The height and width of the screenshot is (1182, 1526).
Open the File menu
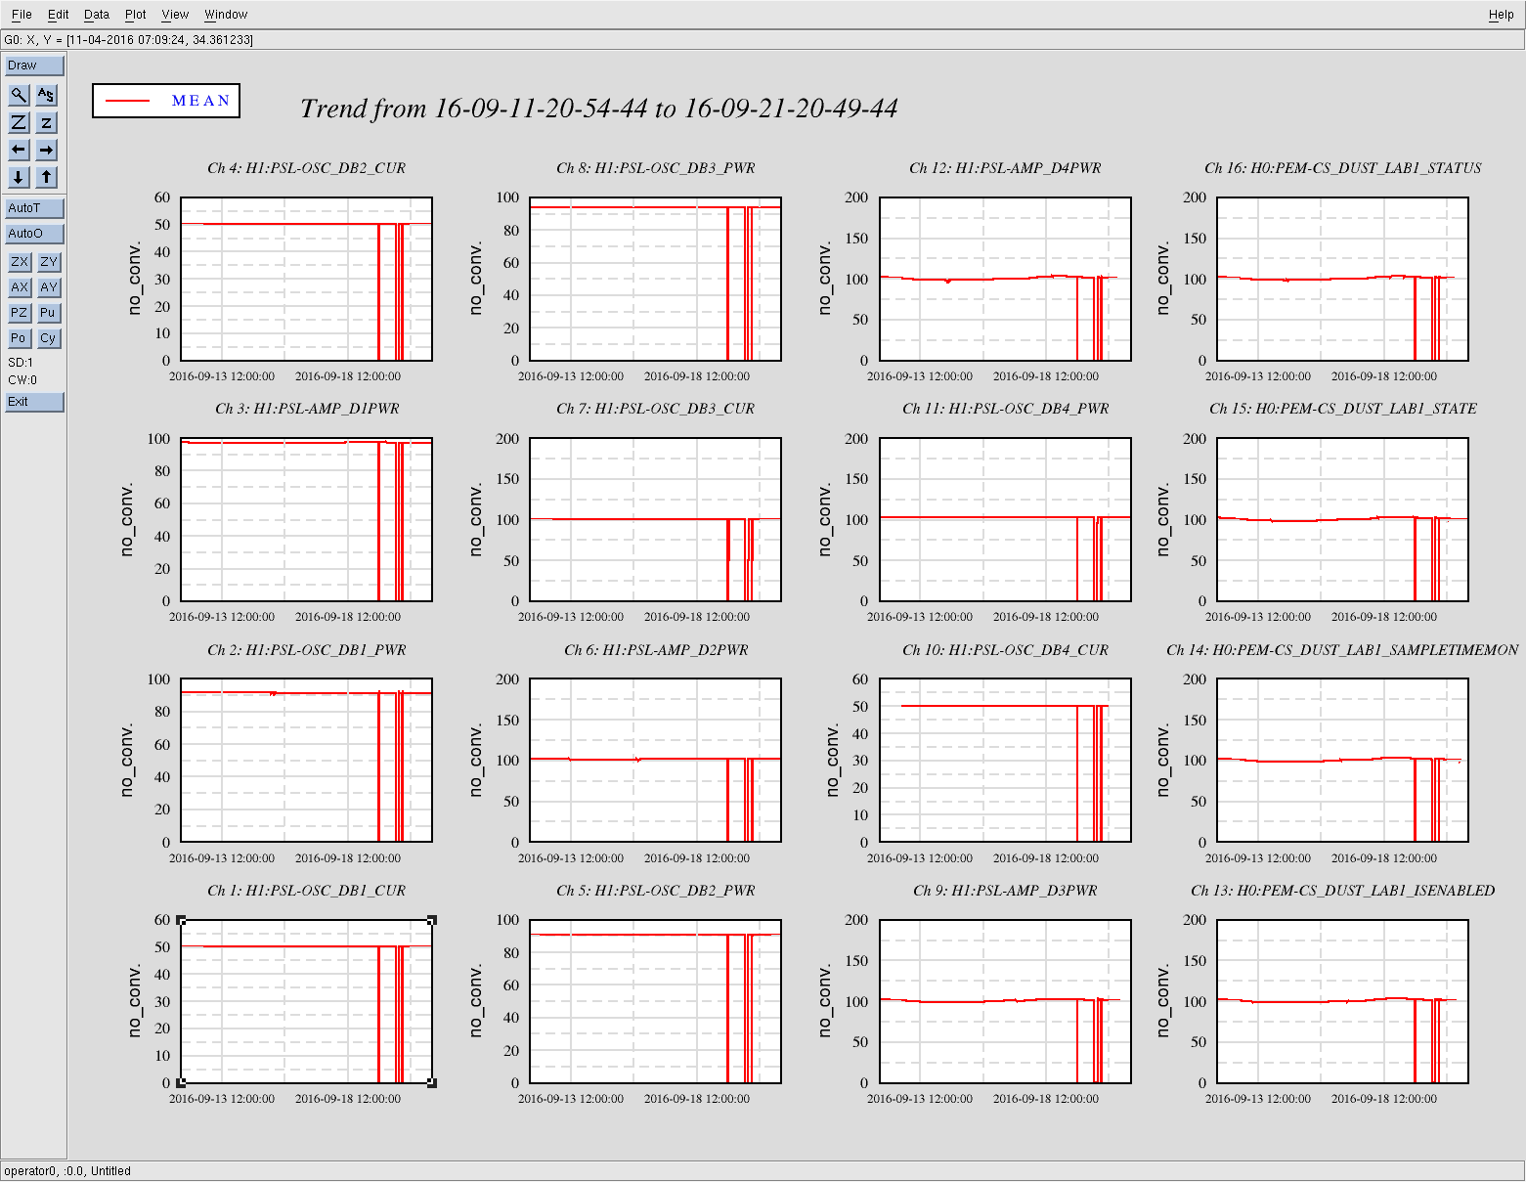(x=22, y=15)
